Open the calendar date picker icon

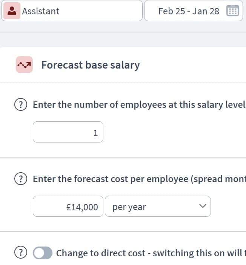click(233, 11)
